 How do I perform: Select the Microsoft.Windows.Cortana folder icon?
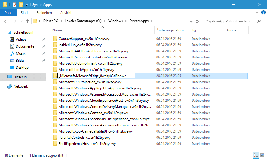coord(55,113)
